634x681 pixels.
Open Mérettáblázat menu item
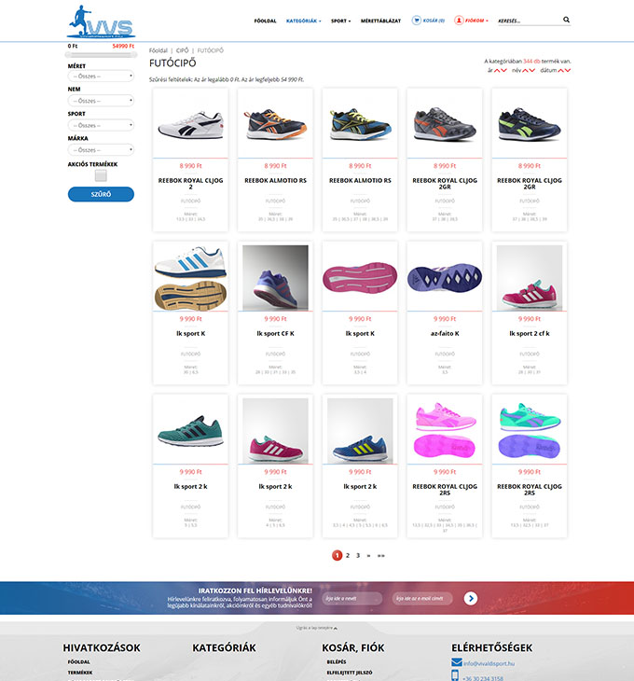tap(380, 21)
